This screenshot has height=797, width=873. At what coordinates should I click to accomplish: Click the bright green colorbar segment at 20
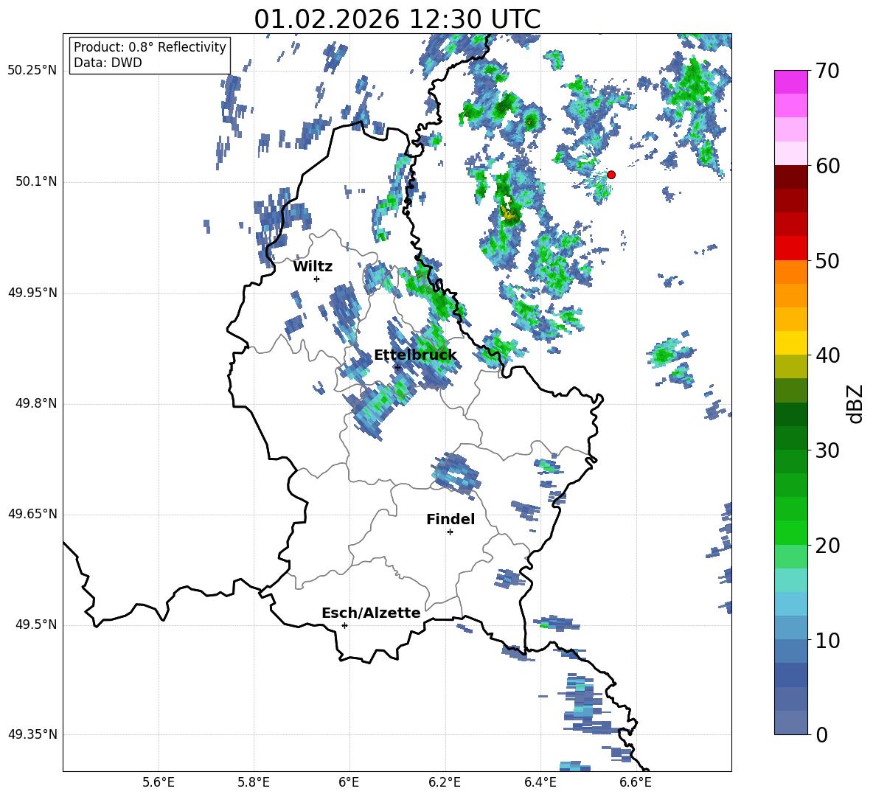[x=790, y=533]
